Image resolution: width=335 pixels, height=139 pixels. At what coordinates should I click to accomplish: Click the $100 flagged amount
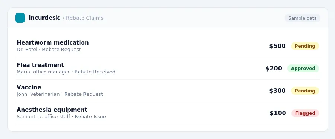pyautogui.click(x=278, y=113)
